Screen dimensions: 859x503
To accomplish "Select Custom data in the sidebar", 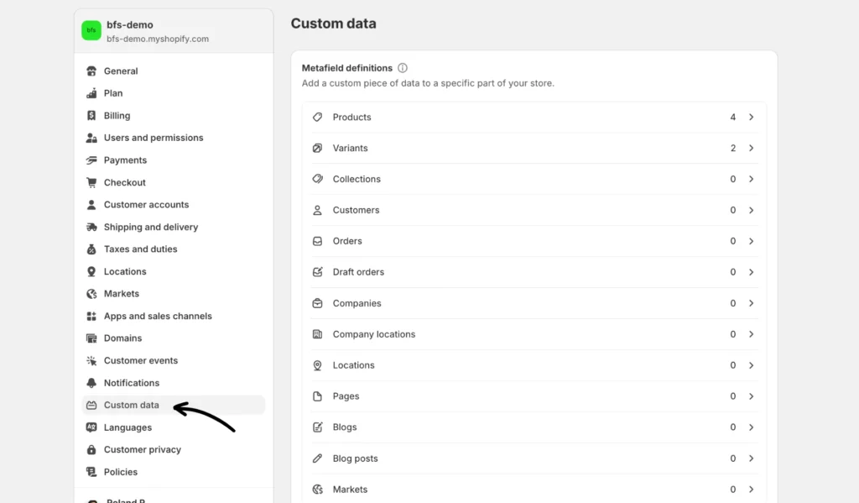I will pos(131,405).
